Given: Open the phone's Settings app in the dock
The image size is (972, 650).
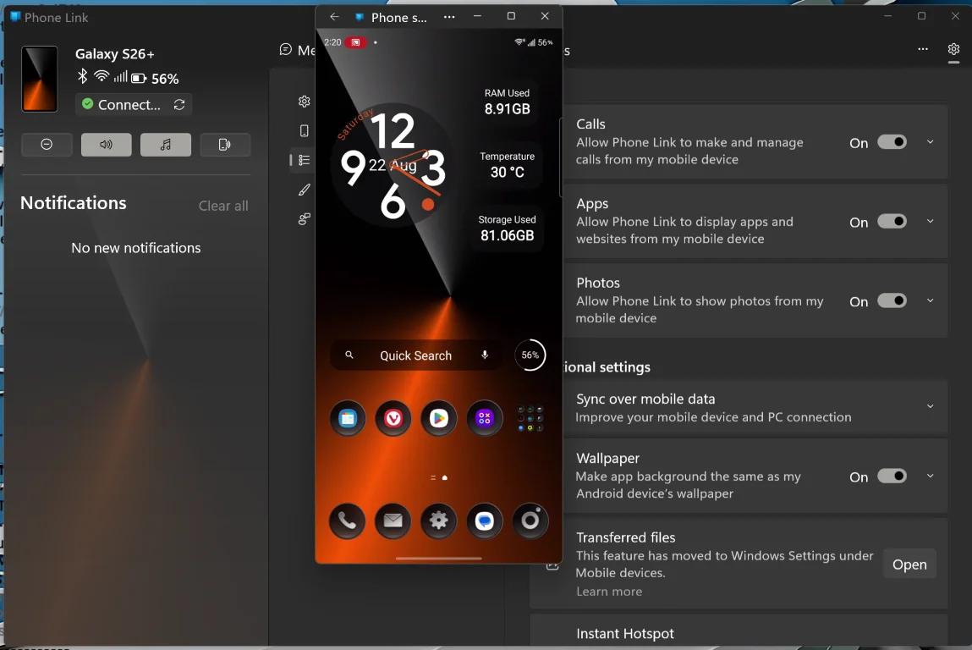Looking at the screenshot, I should [x=439, y=521].
